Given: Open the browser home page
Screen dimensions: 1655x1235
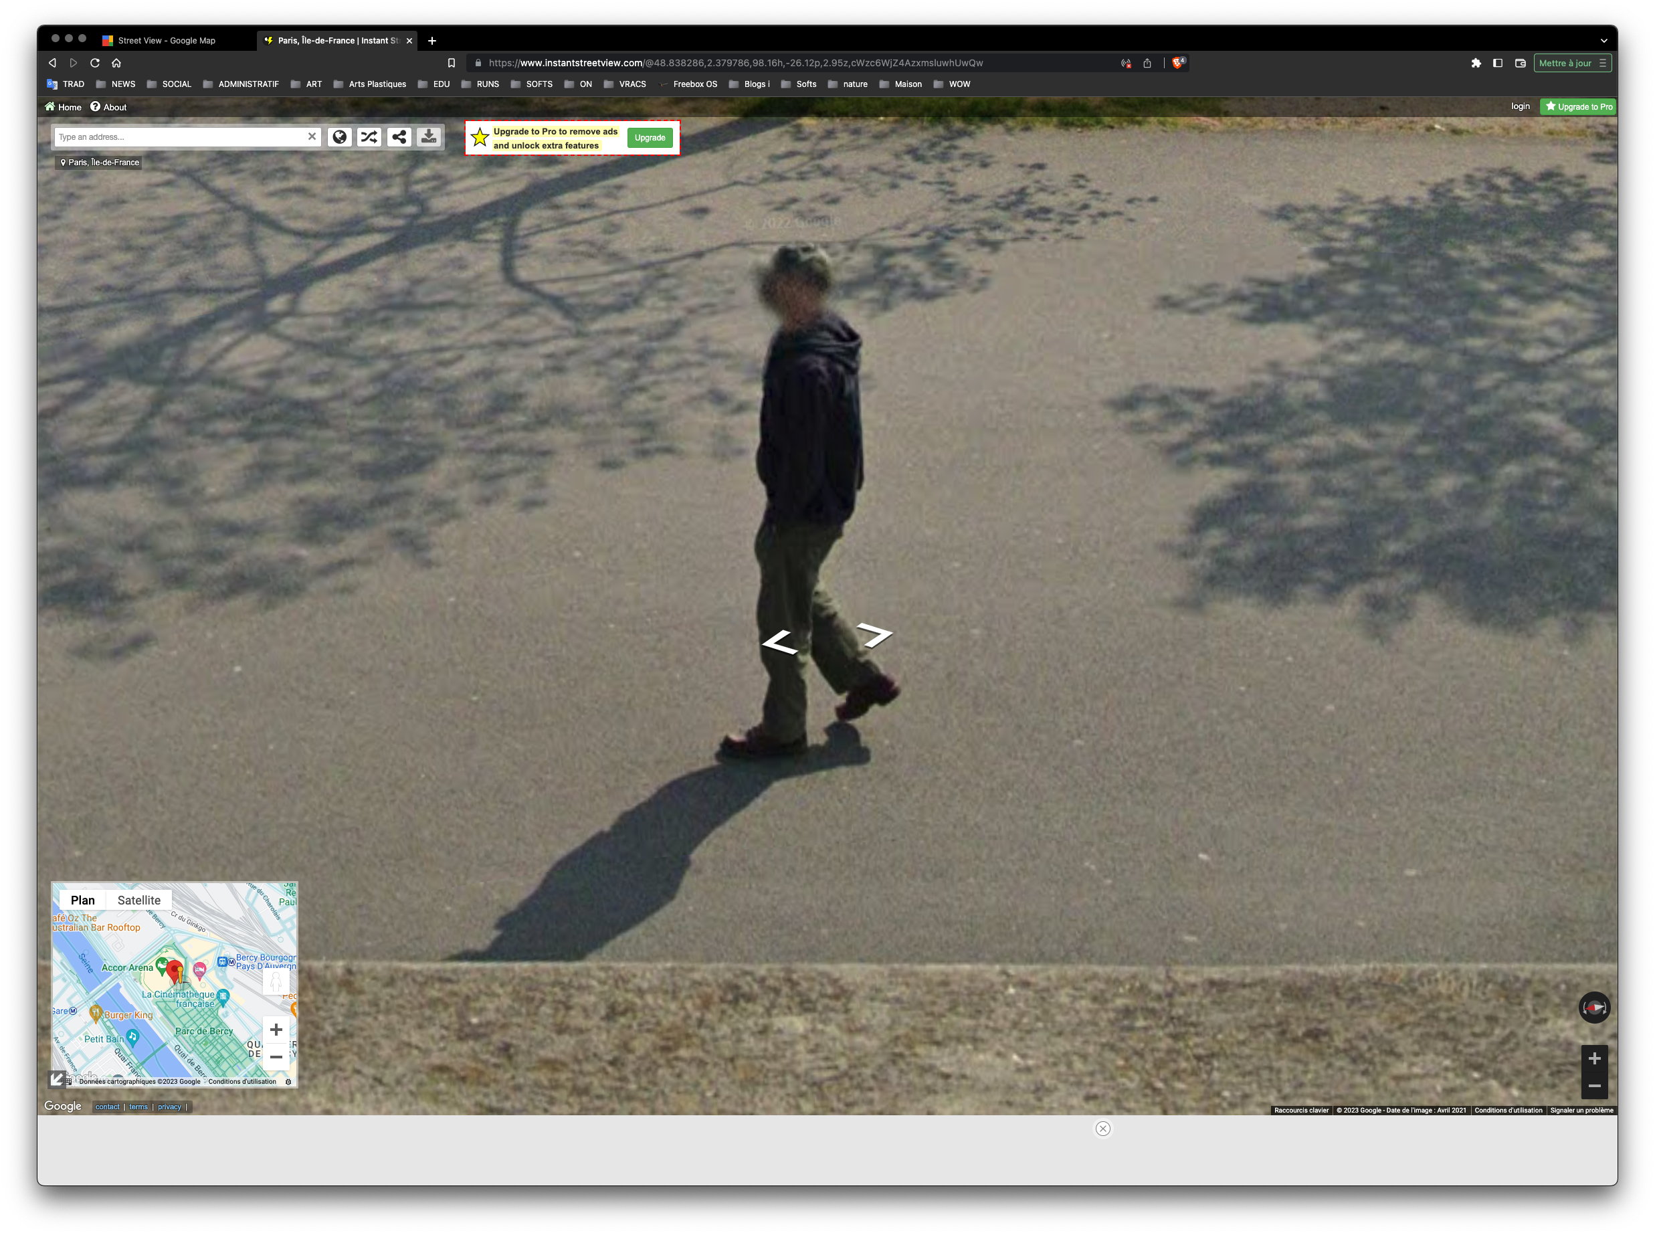Looking at the screenshot, I should coord(116,63).
